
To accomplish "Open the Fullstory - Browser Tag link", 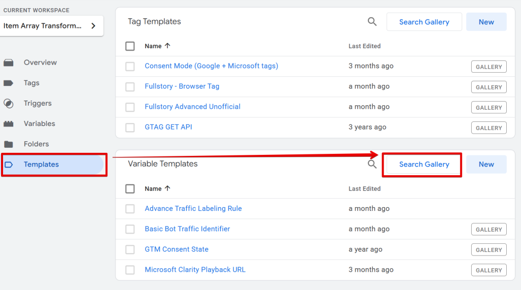I will [182, 86].
